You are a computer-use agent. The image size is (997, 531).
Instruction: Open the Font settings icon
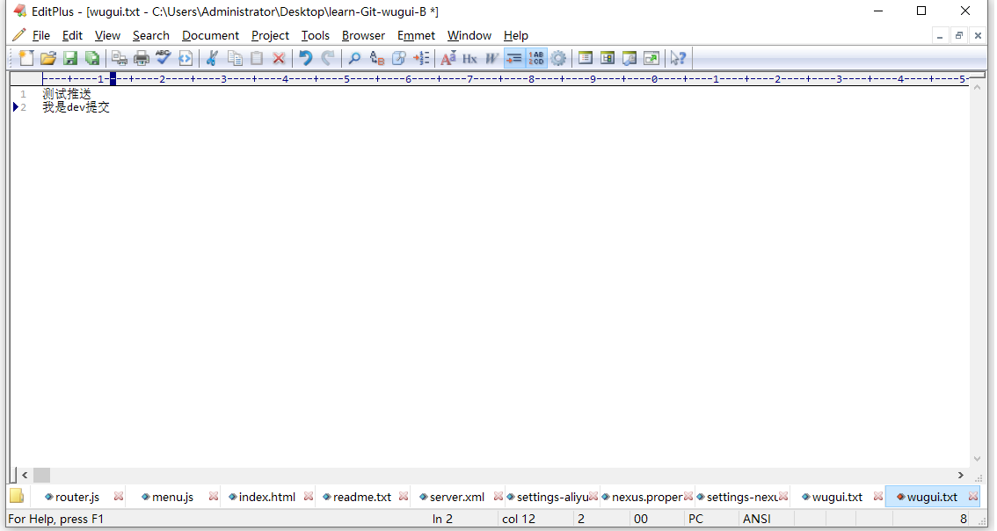[x=448, y=59]
